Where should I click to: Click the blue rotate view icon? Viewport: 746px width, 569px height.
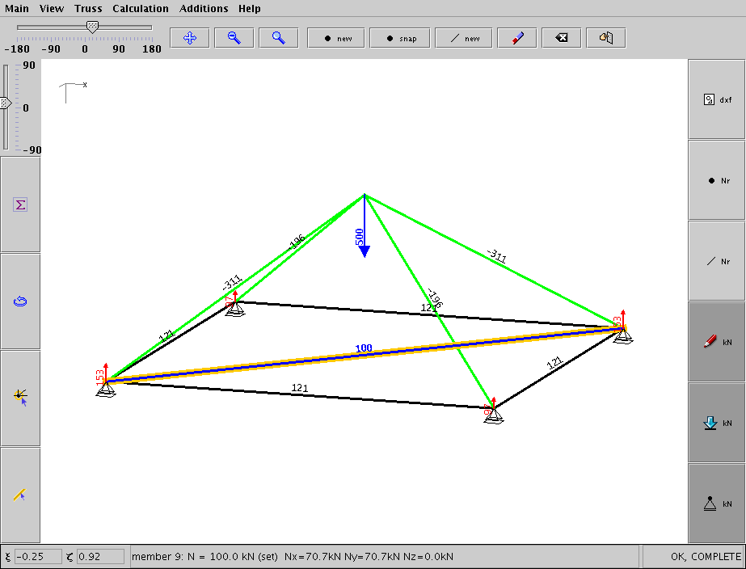[20, 301]
